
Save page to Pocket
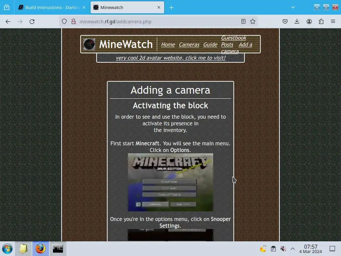pyautogui.click(x=285, y=21)
